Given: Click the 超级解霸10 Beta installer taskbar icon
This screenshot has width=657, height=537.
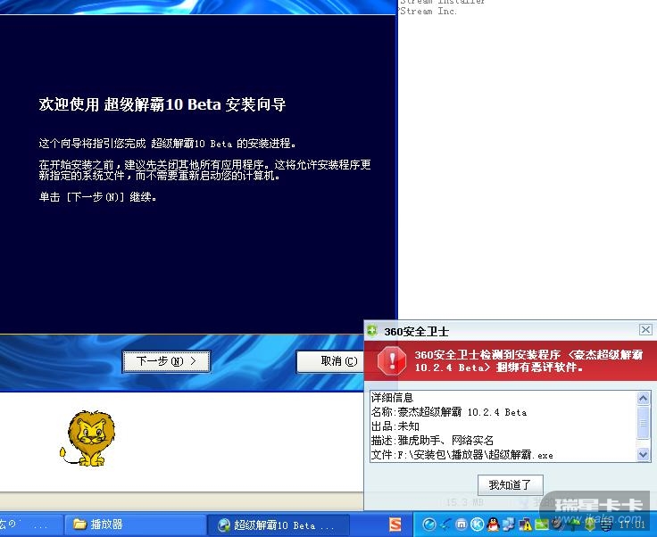Looking at the screenshot, I should (224, 525).
